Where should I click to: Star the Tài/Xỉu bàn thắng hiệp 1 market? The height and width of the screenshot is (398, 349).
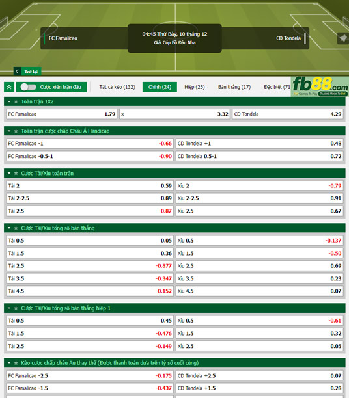click(x=16, y=308)
